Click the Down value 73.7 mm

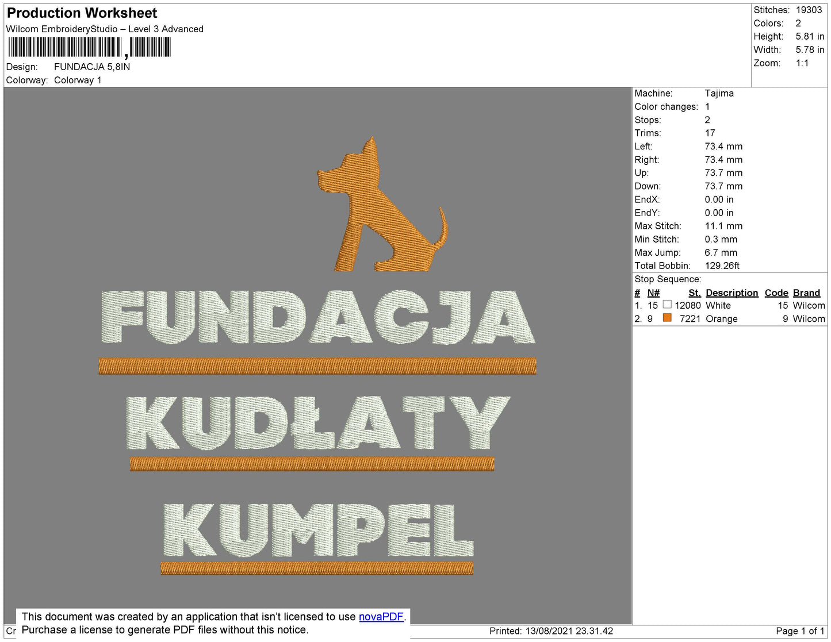(723, 186)
